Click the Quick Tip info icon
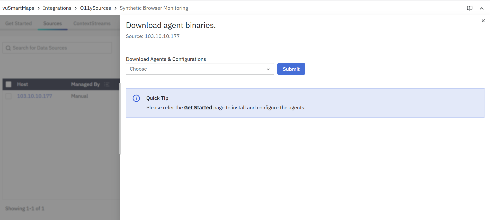The image size is (490, 220). pos(136,98)
